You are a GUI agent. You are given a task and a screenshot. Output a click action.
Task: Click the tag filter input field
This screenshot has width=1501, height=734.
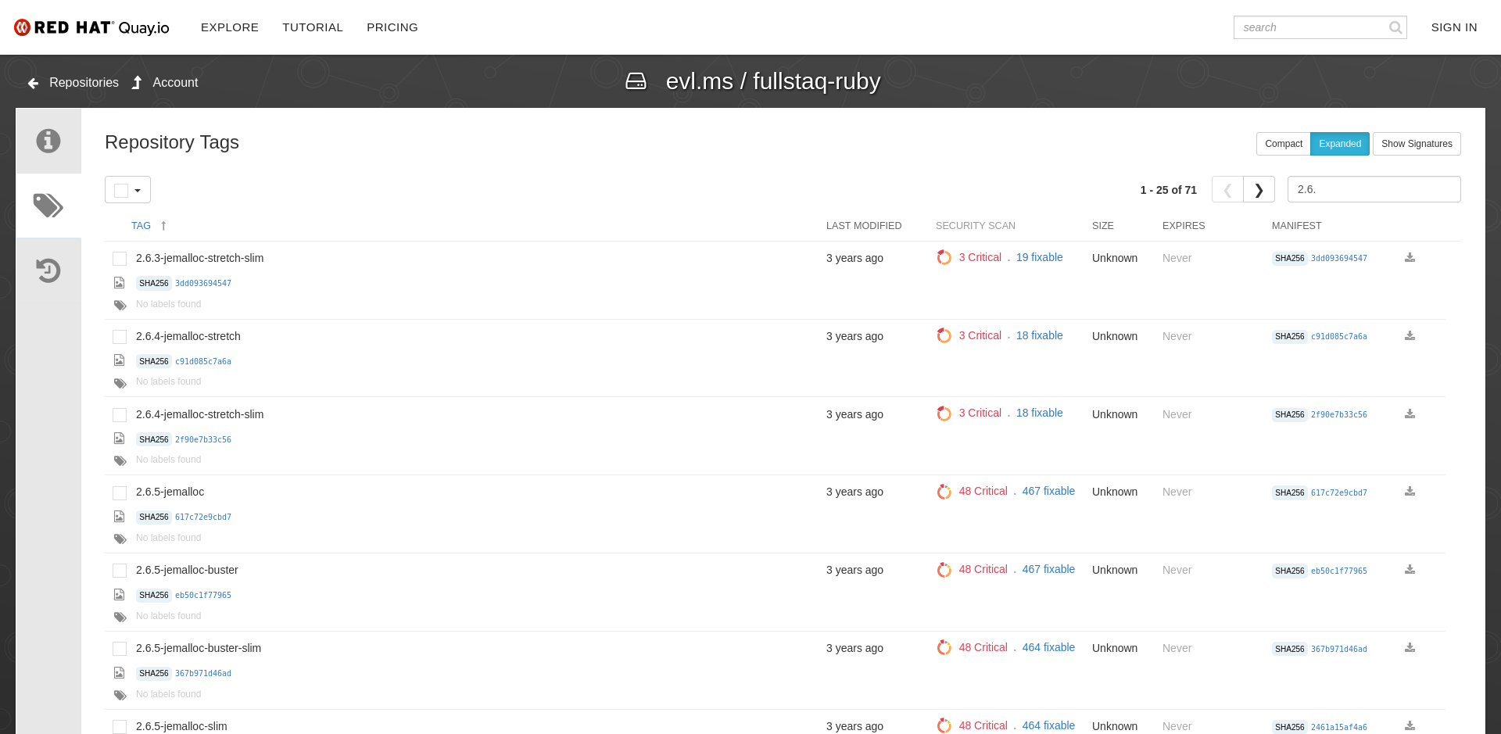(1374, 189)
